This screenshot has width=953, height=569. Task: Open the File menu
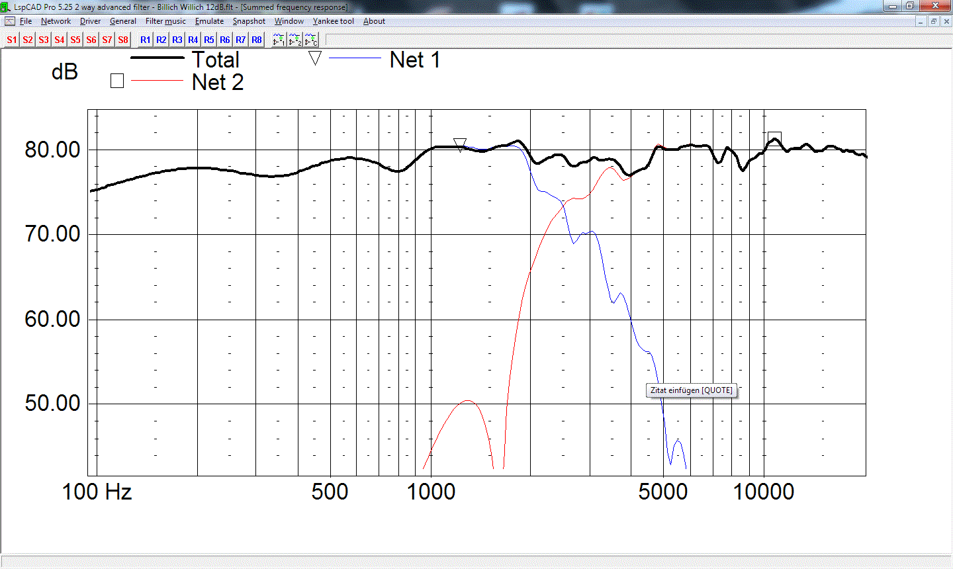pos(26,21)
